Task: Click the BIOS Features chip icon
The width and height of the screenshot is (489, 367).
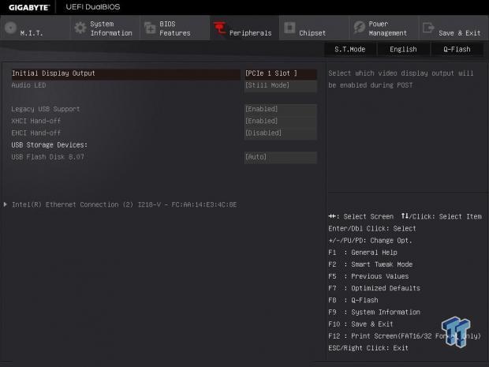Action: click(x=149, y=28)
